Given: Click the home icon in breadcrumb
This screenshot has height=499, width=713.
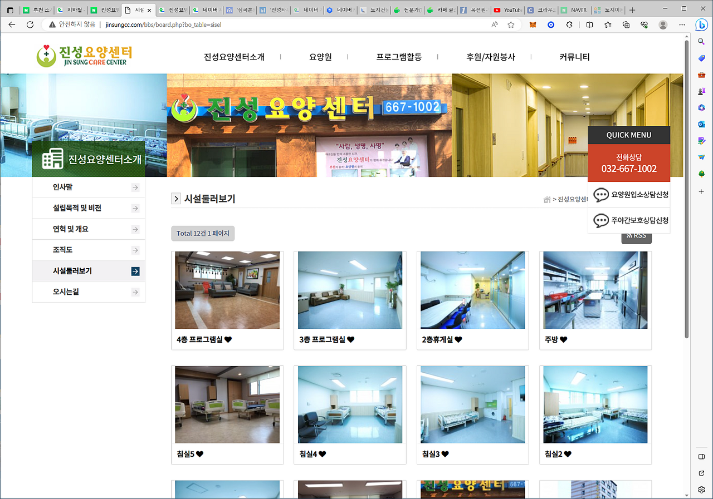Looking at the screenshot, I should [547, 200].
